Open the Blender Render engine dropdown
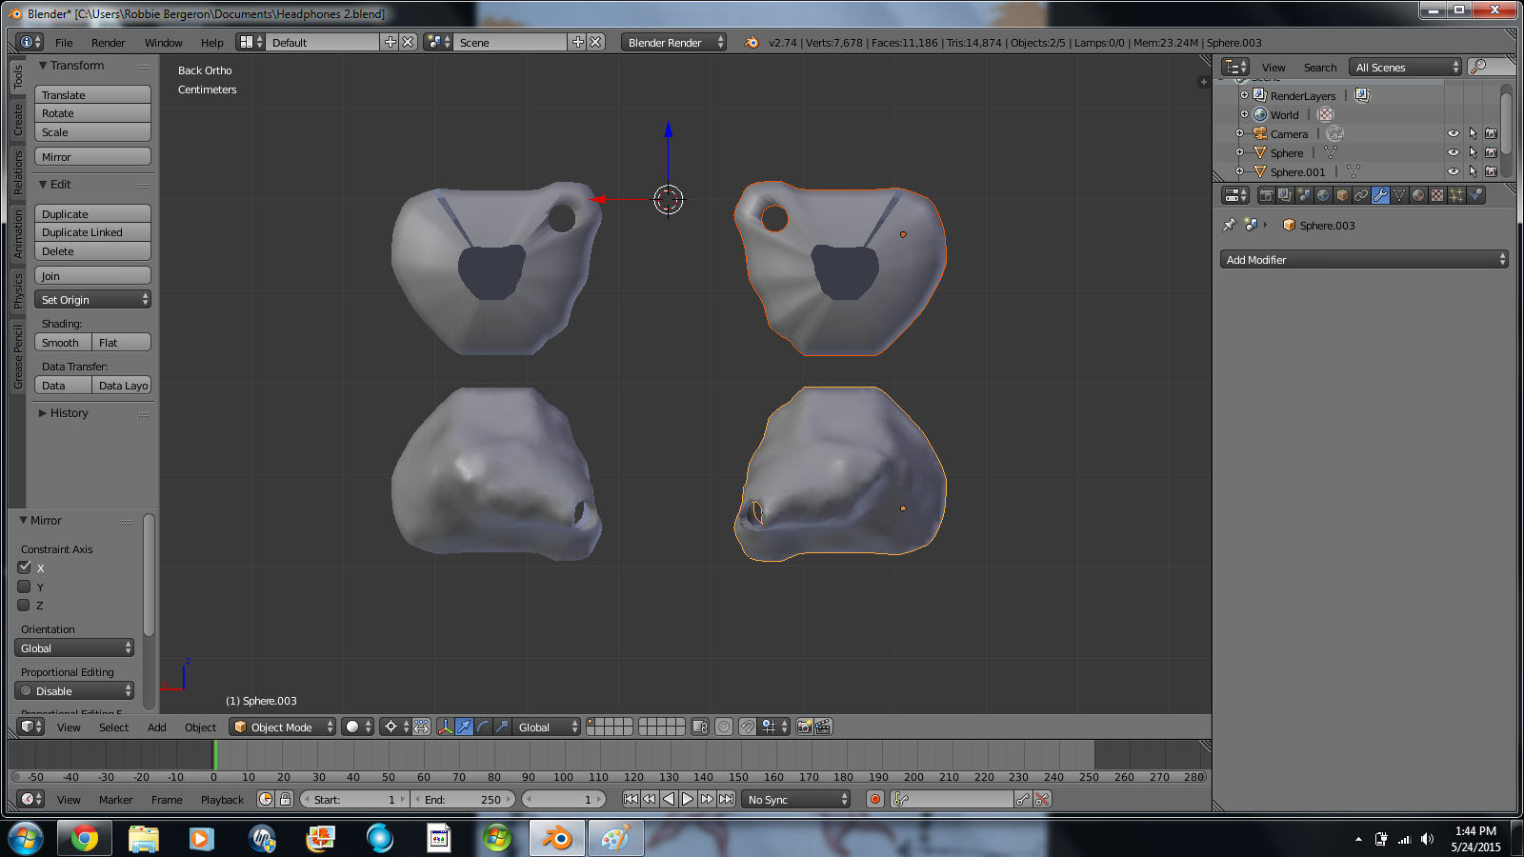 pos(673,42)
